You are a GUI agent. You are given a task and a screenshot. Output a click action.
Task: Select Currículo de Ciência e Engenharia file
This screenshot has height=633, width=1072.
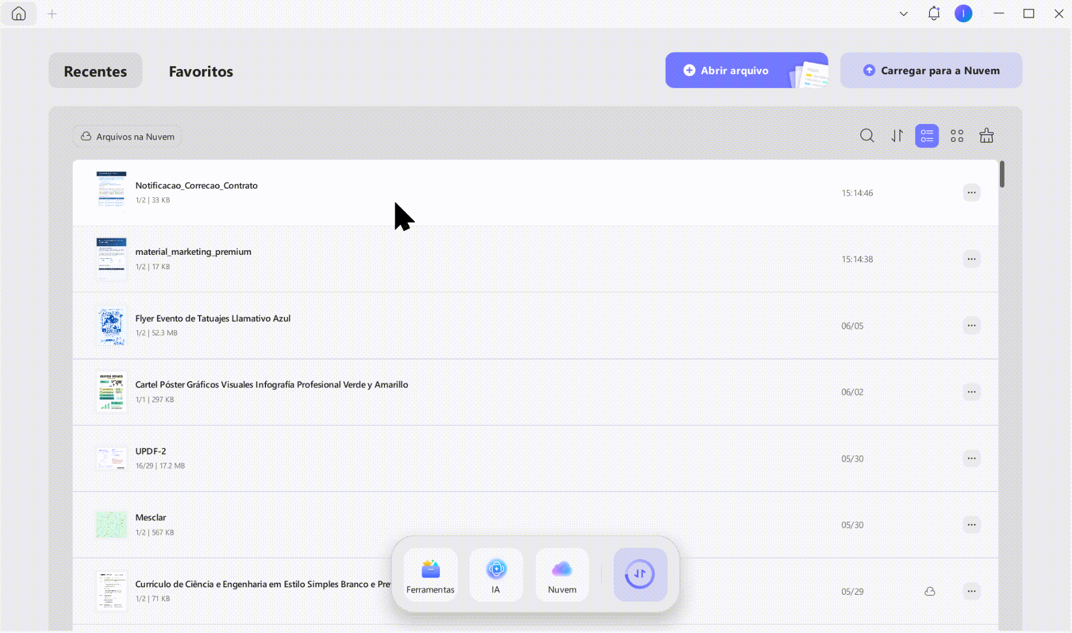(x=263, y=584)
